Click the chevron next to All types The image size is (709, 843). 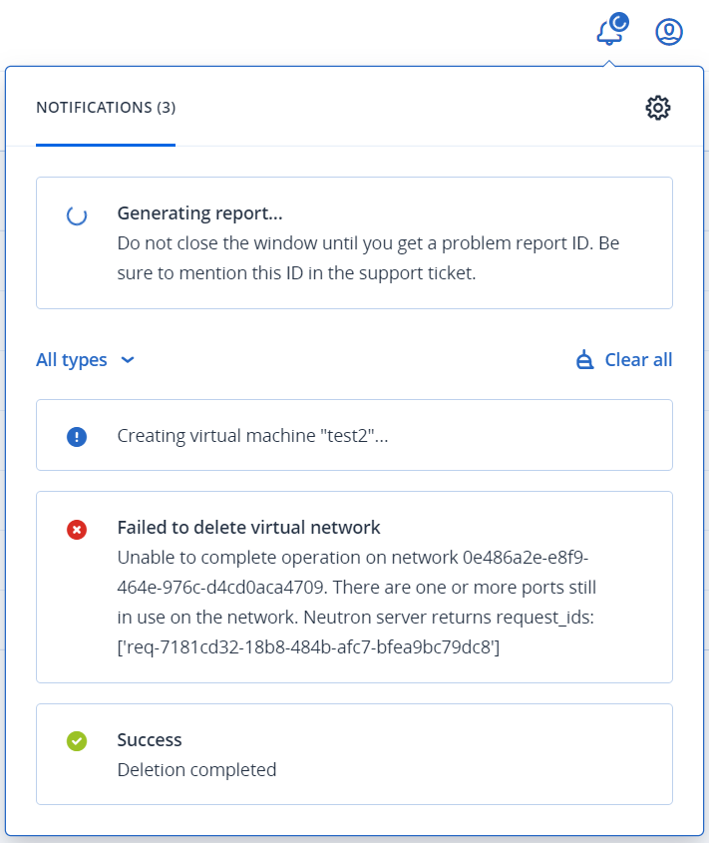[x=128, y=360]
